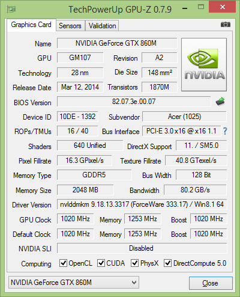Click the Revision field A2
240x297 pixels.
pos(160,58)
